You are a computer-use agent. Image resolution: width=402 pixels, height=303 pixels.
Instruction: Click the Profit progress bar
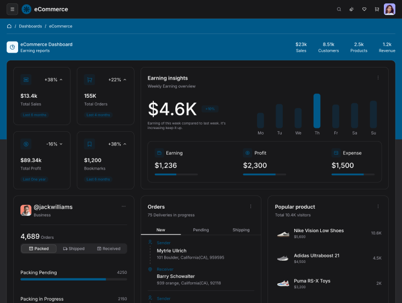264,175
